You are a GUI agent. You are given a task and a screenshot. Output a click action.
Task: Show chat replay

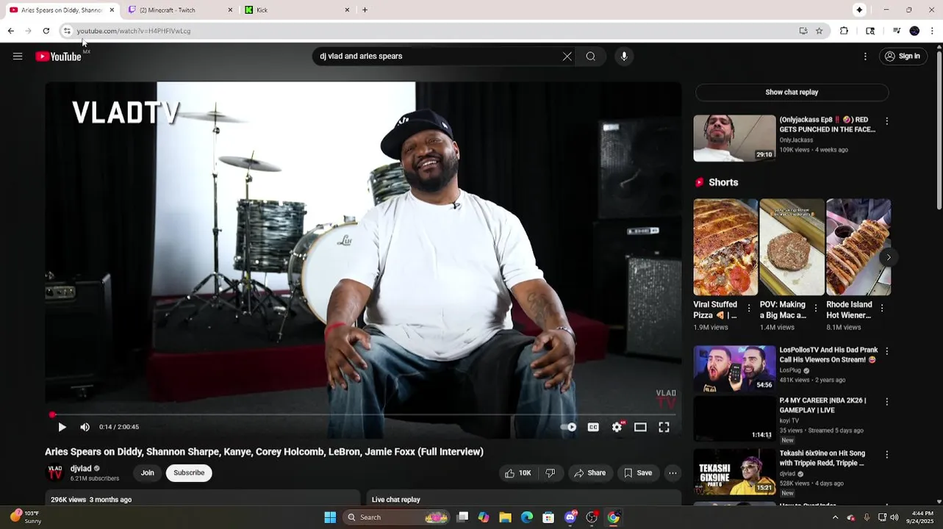792,93
